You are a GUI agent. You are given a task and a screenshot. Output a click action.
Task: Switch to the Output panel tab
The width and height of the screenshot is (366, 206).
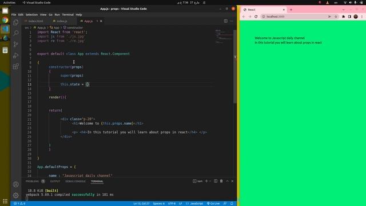click(55, 181)
